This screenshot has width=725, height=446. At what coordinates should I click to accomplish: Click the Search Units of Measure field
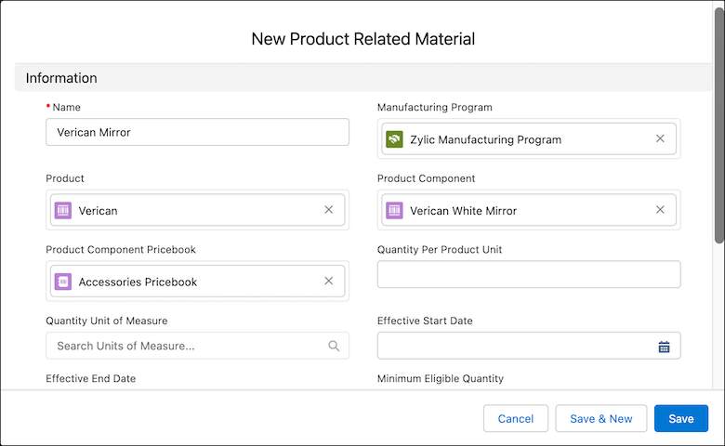tap(197, 346)
